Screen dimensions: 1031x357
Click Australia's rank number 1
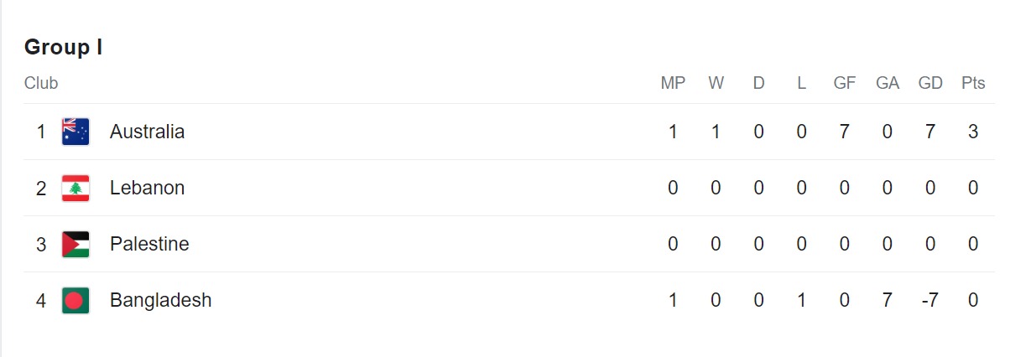[x=41, y=132]
